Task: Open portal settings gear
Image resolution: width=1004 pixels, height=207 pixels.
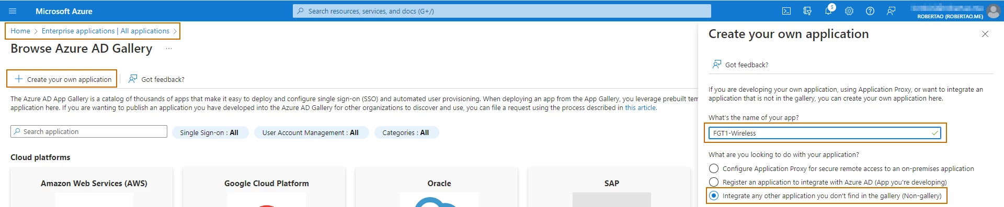Action: pyautogui.click(x=849, y=11)
